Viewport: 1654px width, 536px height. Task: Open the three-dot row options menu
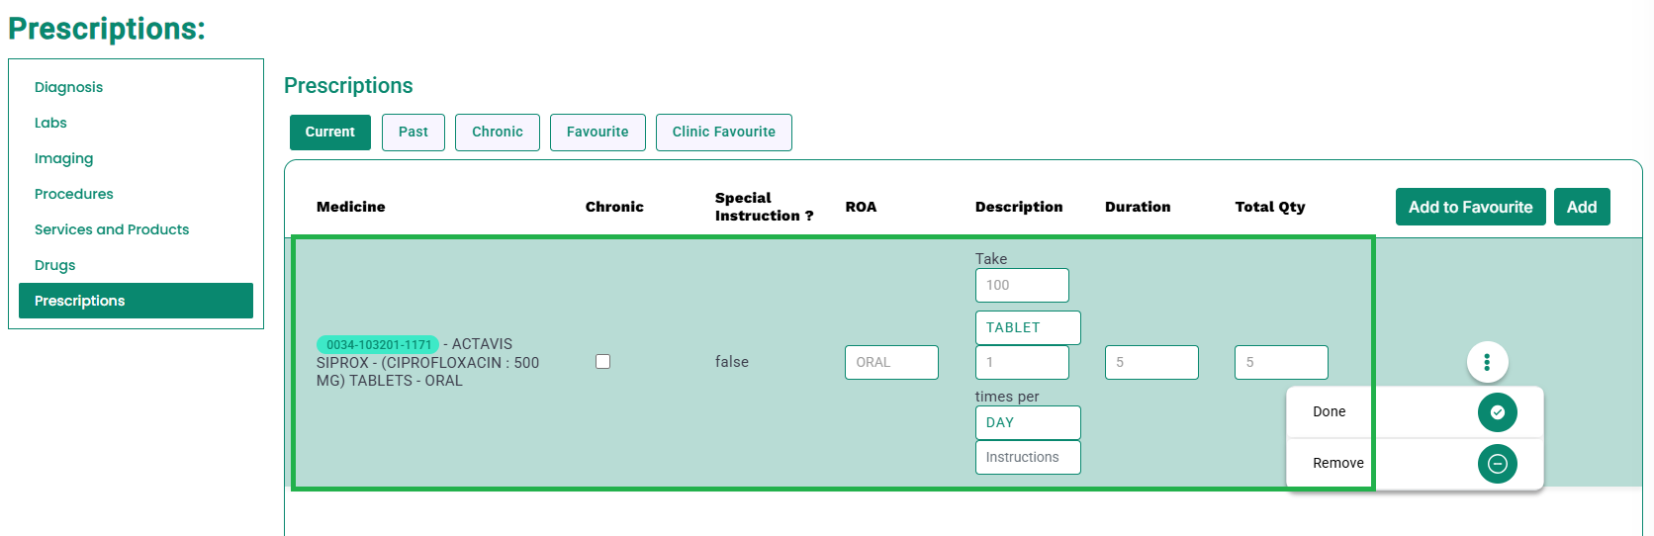(1487, 362)
